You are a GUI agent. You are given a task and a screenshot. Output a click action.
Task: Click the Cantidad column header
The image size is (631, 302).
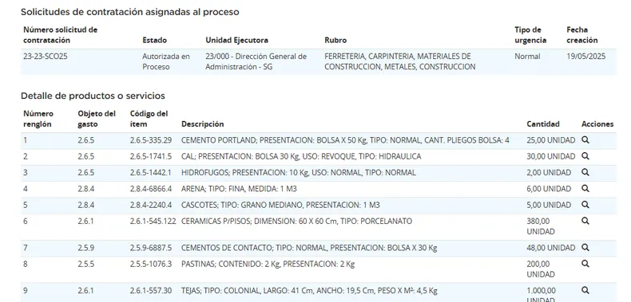click(x=543, y=124)
